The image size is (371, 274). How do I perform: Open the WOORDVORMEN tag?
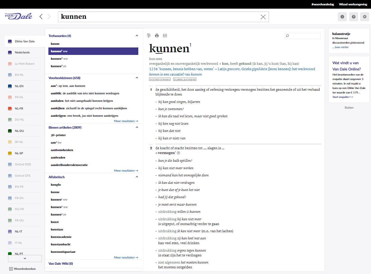click(x=160, y=79)
